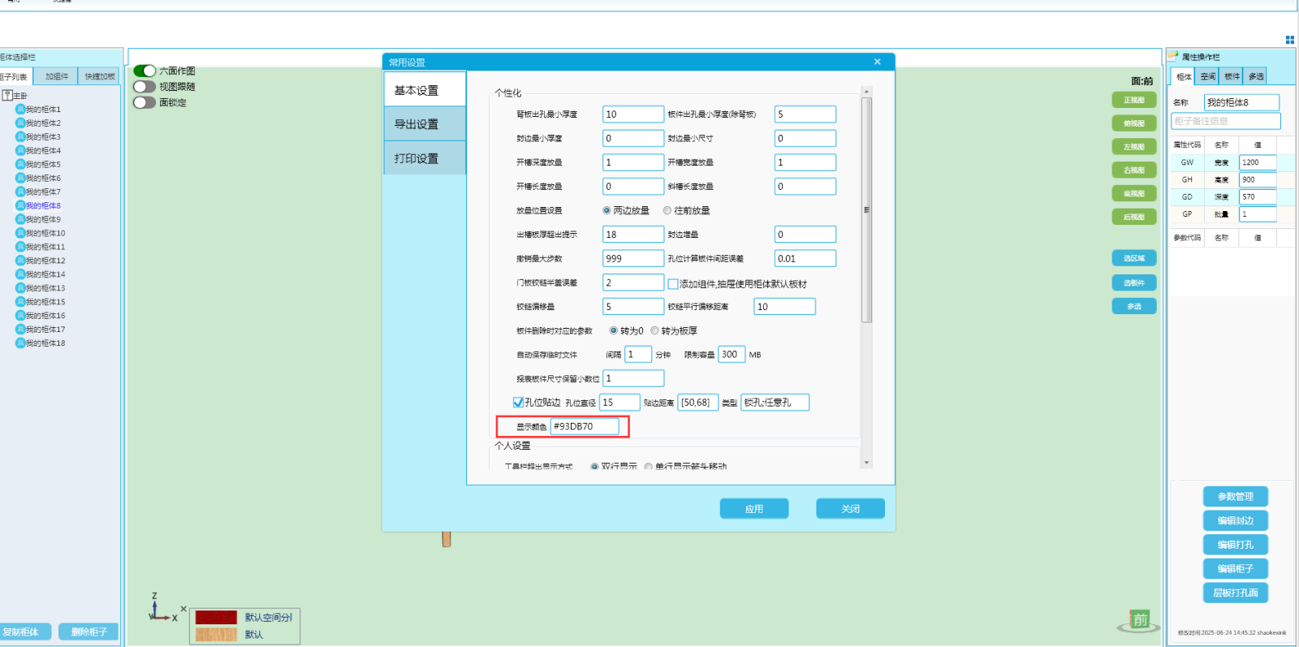1299x647 pixels.
Task: Open the 导出设置 settings tab
Action: [x=425, y=124]
